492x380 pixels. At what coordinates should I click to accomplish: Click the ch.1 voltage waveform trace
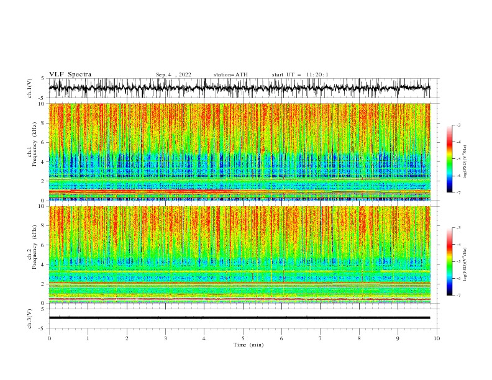[x=239, y=88]
